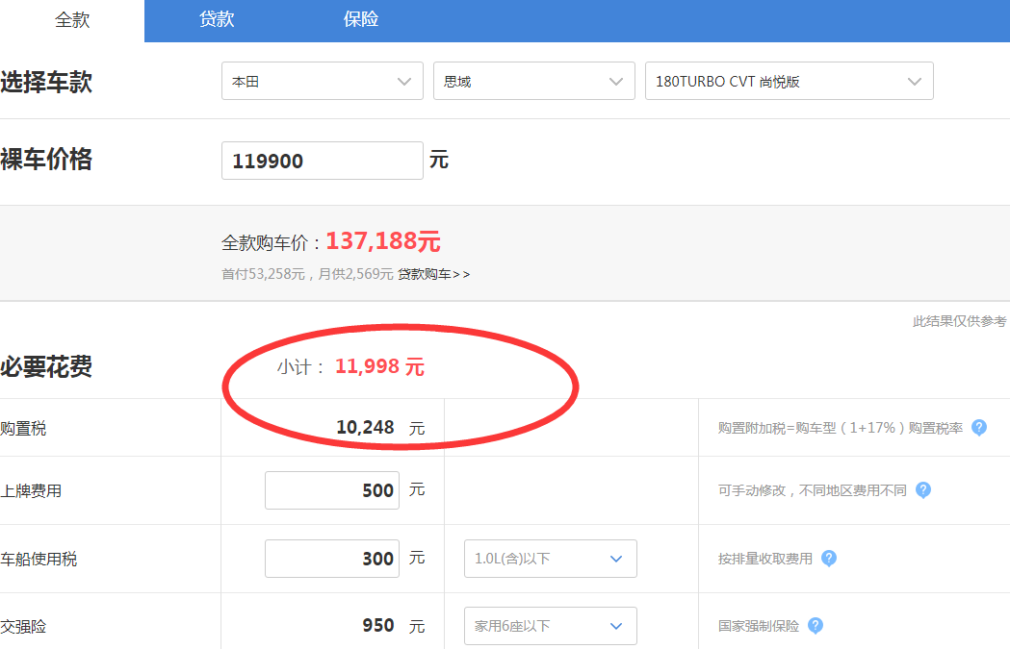1010x649 pixels.
Task: Click the subtotal 11,998 元
Action: point(379,366)
